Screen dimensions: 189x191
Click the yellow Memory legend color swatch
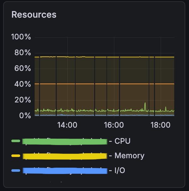(16, 156)
